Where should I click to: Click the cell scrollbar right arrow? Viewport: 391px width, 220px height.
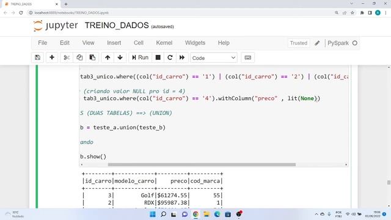coord(346,164)
